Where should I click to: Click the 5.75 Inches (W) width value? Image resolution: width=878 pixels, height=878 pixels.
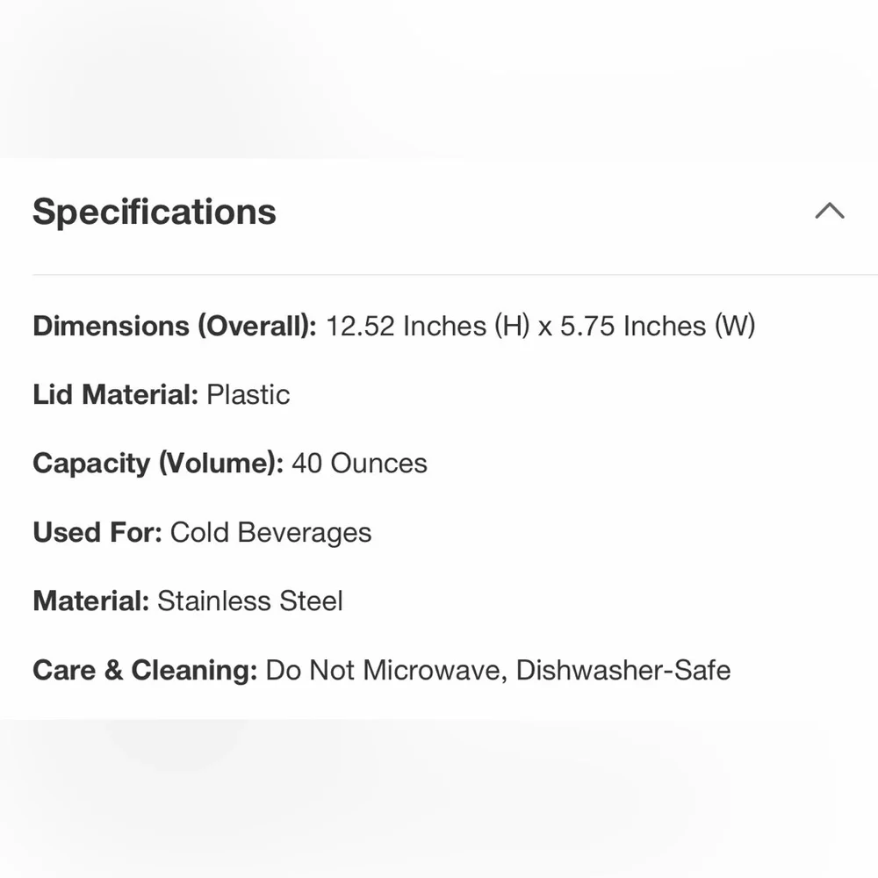pyautogui.click(x=658, y=327)
